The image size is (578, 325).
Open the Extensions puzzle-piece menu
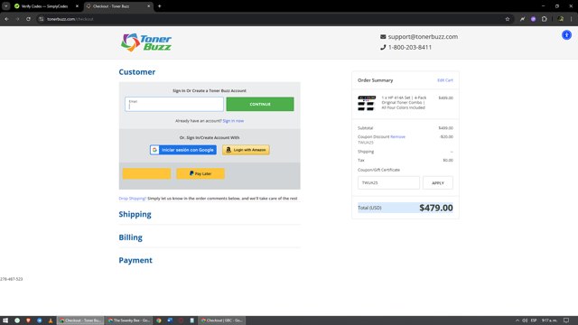tap(544, 19)
